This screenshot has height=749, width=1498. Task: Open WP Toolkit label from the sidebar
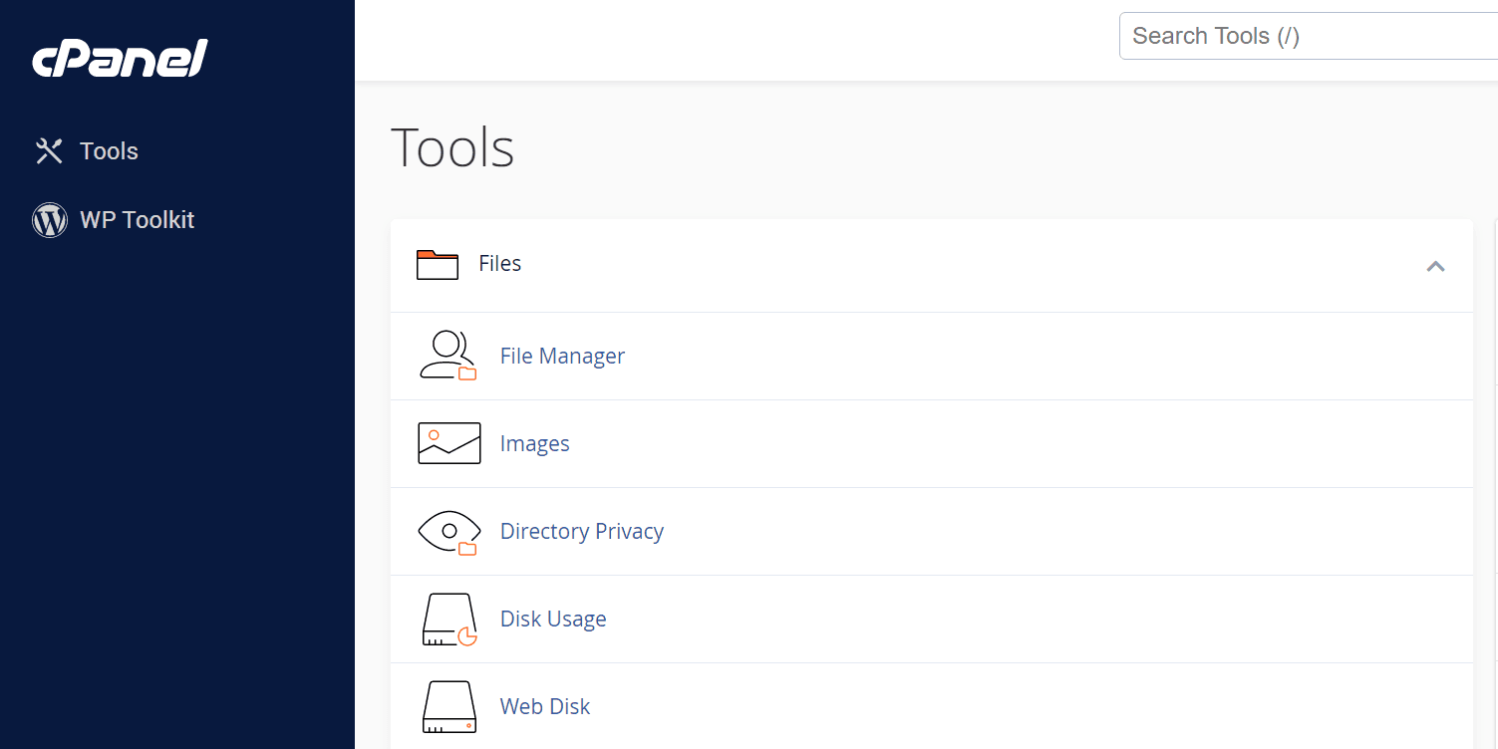(137, 220)
